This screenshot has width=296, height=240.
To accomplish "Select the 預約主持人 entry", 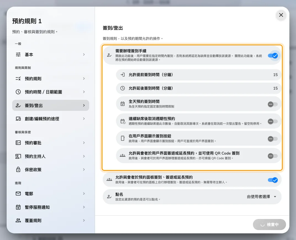I will click(51, 156).
